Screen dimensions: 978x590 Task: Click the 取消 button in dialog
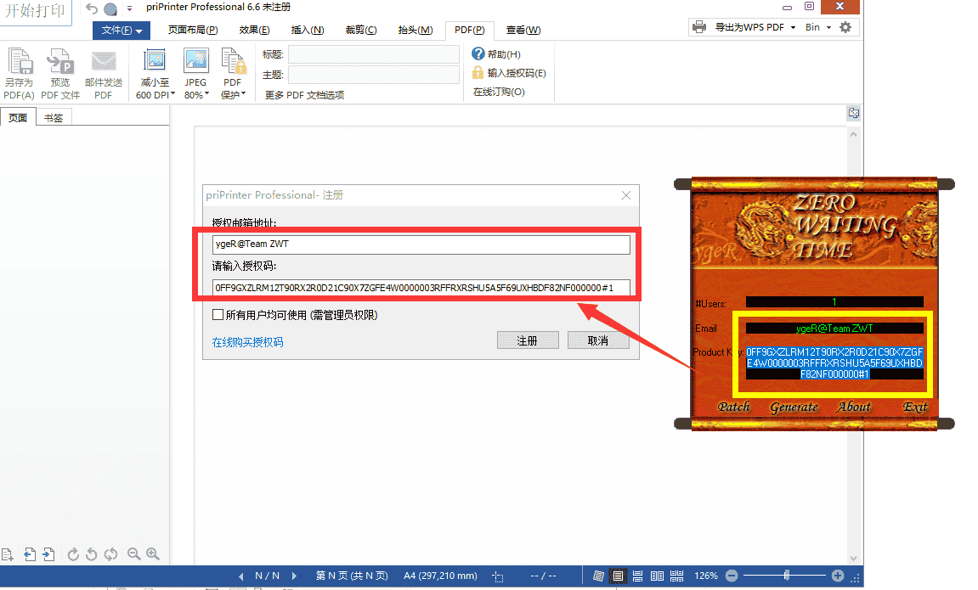[x=598, y=340]
